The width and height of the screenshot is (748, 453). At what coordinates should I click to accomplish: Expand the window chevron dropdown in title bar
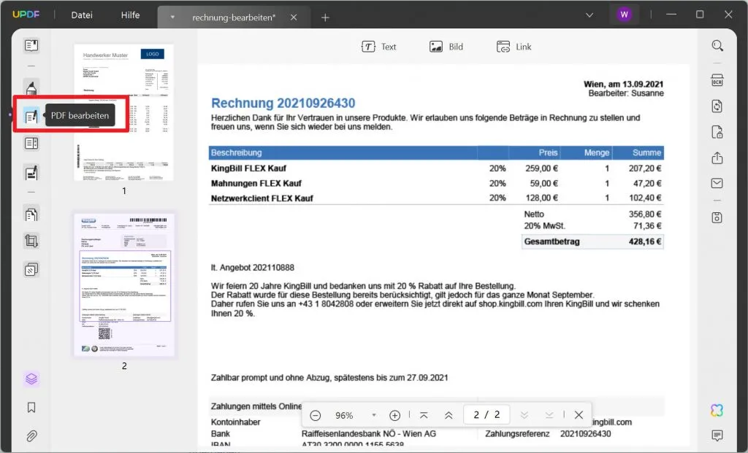590,15
